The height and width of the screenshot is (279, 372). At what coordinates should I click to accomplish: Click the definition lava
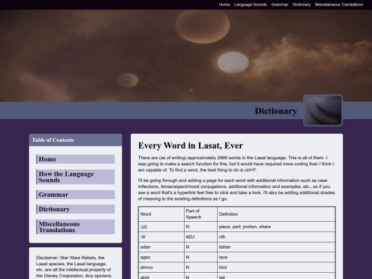pyautogui.click(x=223, y=257)
